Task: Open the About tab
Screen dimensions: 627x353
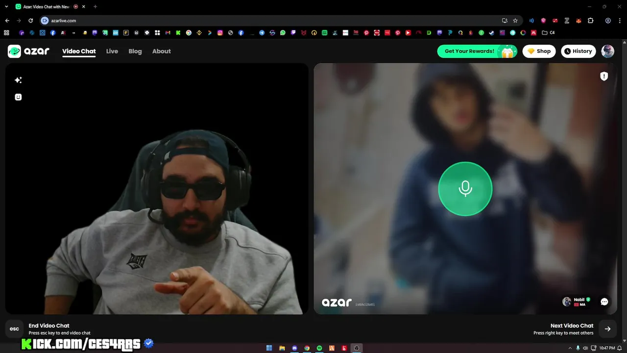Action: point(162,51)
